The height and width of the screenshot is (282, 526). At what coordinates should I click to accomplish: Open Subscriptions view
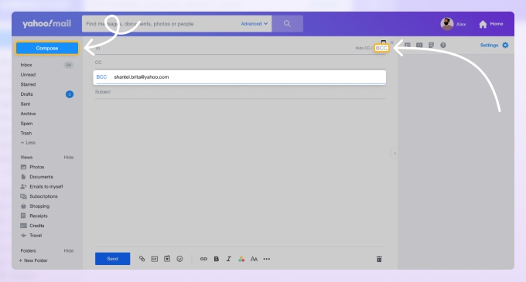(39, 196)
